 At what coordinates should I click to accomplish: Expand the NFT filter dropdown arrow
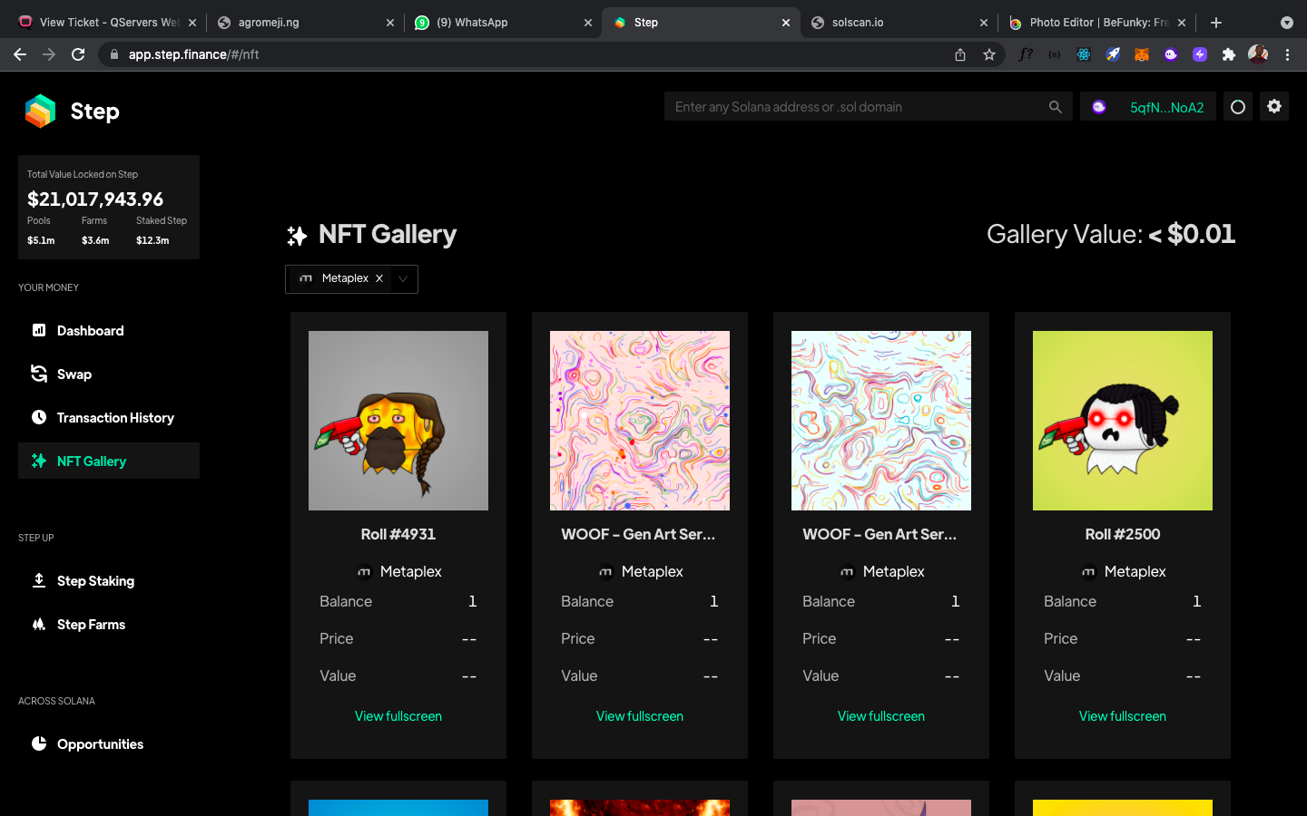click(404, 279)
